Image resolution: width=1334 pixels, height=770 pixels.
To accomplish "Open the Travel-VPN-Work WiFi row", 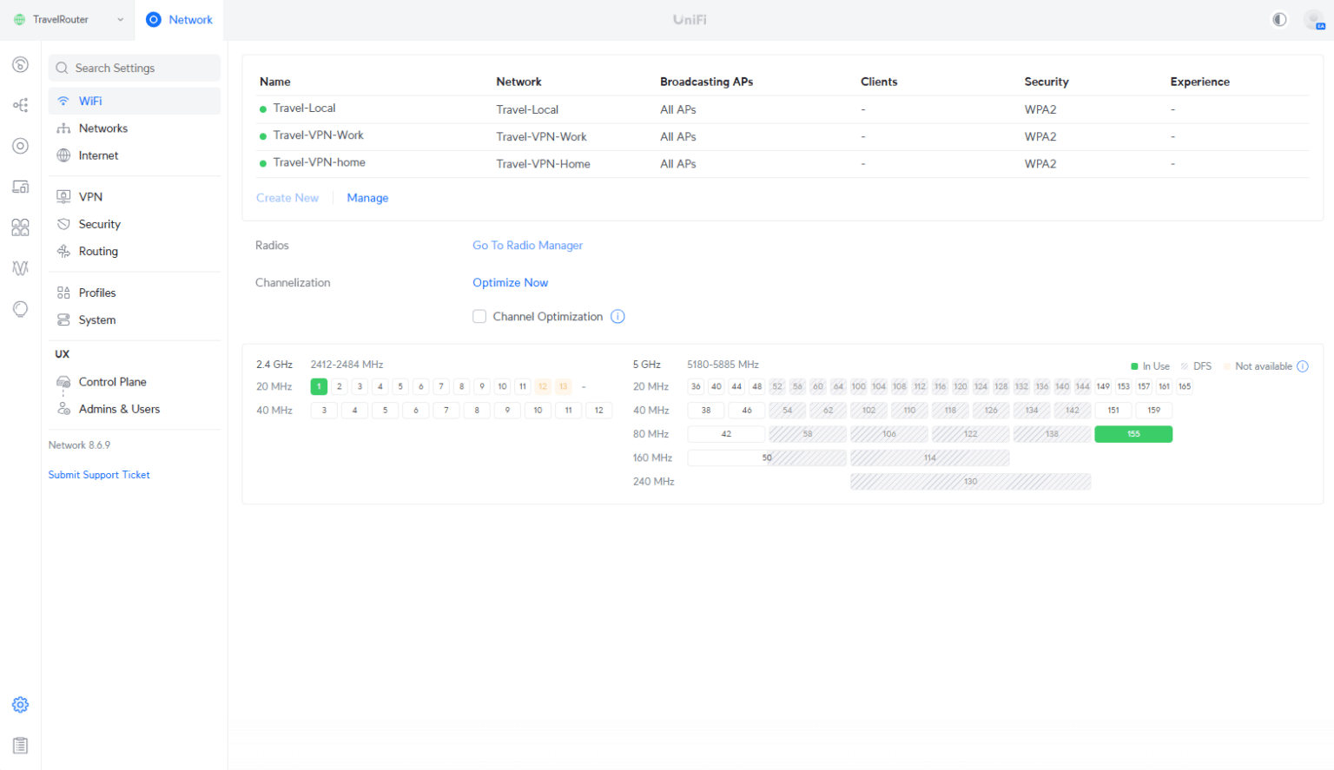I will pyautogui.click(x=784, y=136).
